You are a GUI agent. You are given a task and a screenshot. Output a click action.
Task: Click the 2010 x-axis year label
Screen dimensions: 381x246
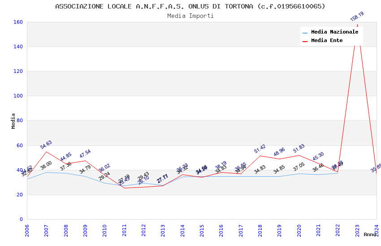pos(104,230)
